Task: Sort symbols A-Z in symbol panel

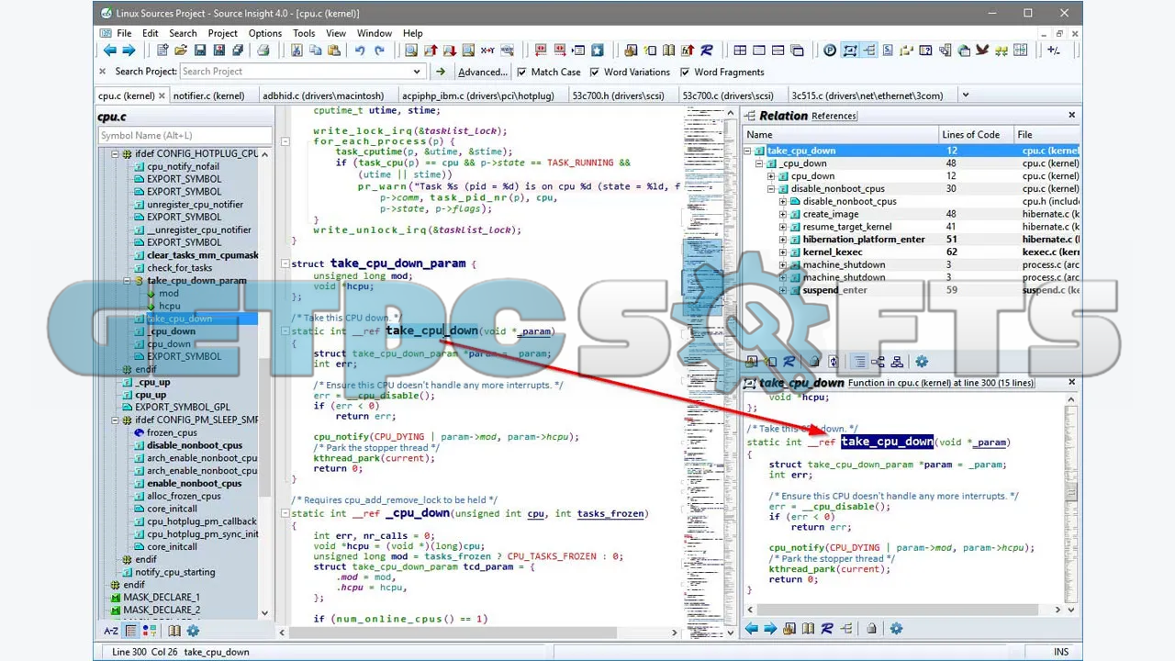Action: click(111, 631)
